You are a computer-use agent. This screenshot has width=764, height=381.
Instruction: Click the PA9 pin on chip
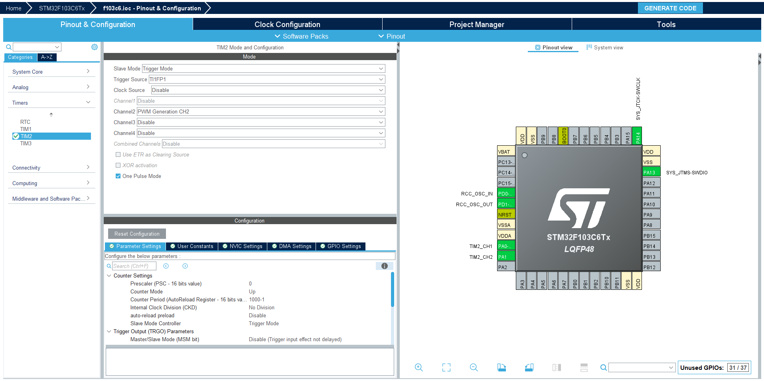[x=651, y=215]
